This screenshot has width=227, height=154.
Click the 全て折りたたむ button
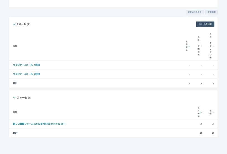click(195, 12)
